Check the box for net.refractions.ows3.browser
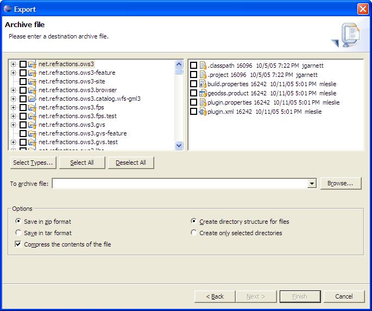The image size is (372, 311). 23,90
